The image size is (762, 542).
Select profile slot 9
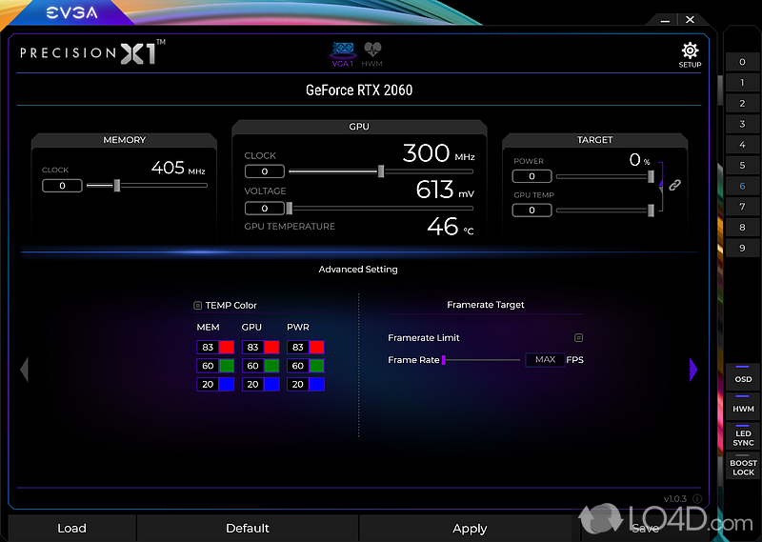click(x=742, y=248)
